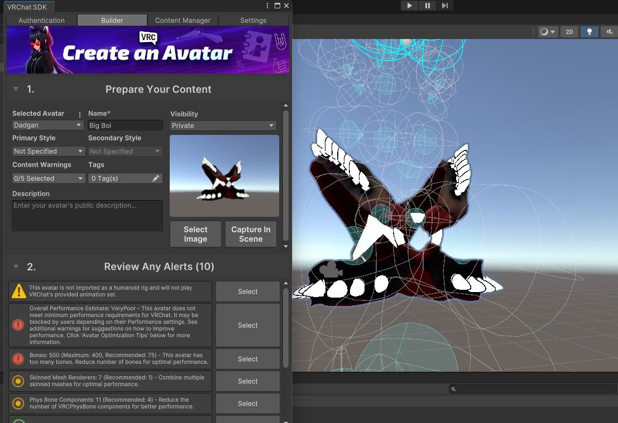
Task: Click the Bones: 500 alert text
Action: coord(119,358)
